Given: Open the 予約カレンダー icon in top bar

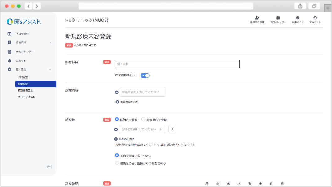Looking at the screenshot, I should pos(278,18).
